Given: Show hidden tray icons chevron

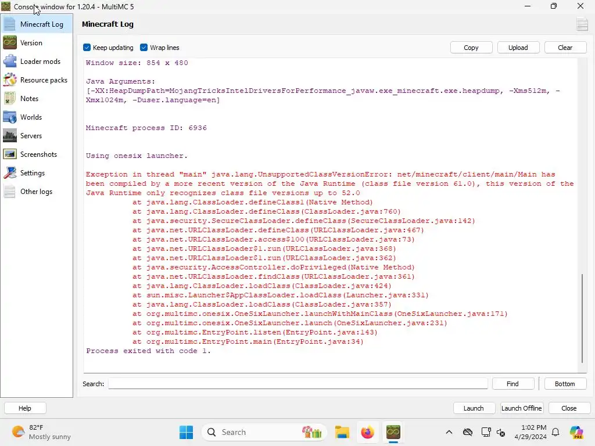Looking at the screenshot, I should point(449,432).
